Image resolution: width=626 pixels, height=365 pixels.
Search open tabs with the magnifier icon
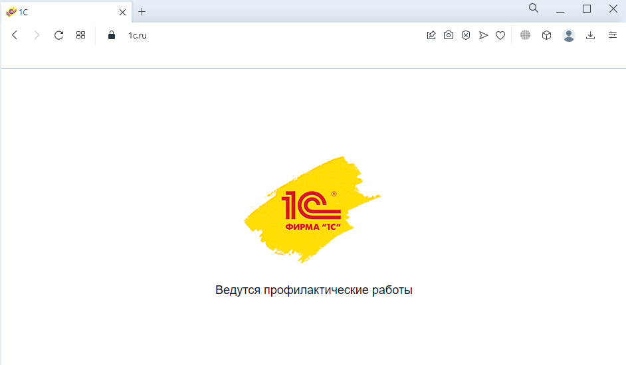[534, 8]
